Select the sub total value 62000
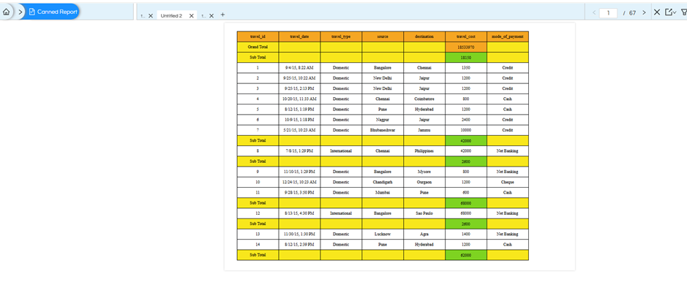This screenshot has width=687, height=282. pyautogui.click(x=466, y=255)
